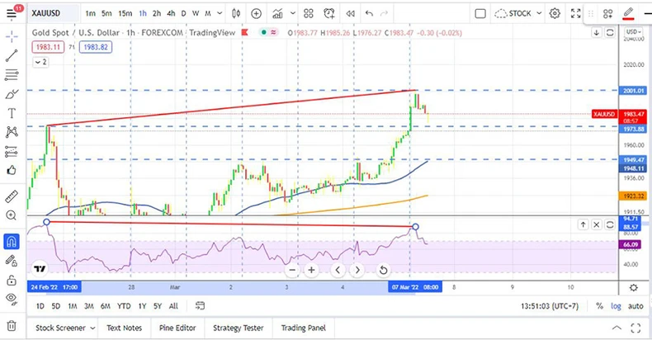Open the Fibonacci retracement tools
The image size is (652, 340).
[12, 75]
